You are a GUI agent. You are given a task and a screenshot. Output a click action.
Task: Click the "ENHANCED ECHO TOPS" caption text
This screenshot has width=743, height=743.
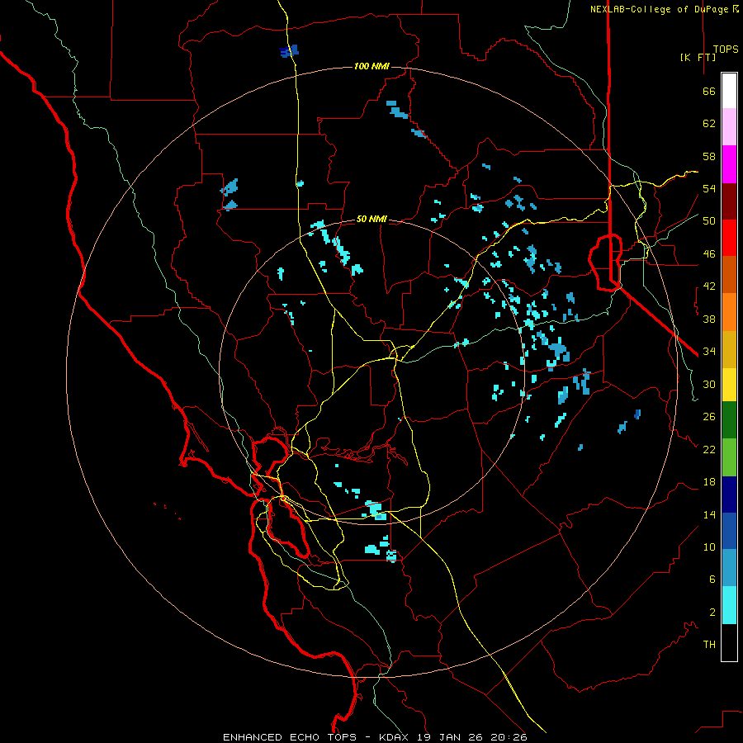coord(290,737)
